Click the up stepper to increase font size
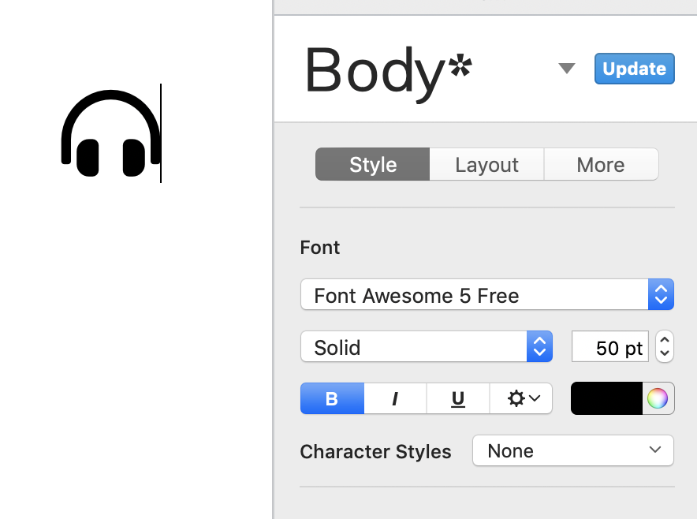The image size is (697, 519). click(663, 341)
